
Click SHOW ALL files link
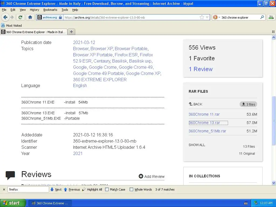pyautogui.click(x=197, y=145)
